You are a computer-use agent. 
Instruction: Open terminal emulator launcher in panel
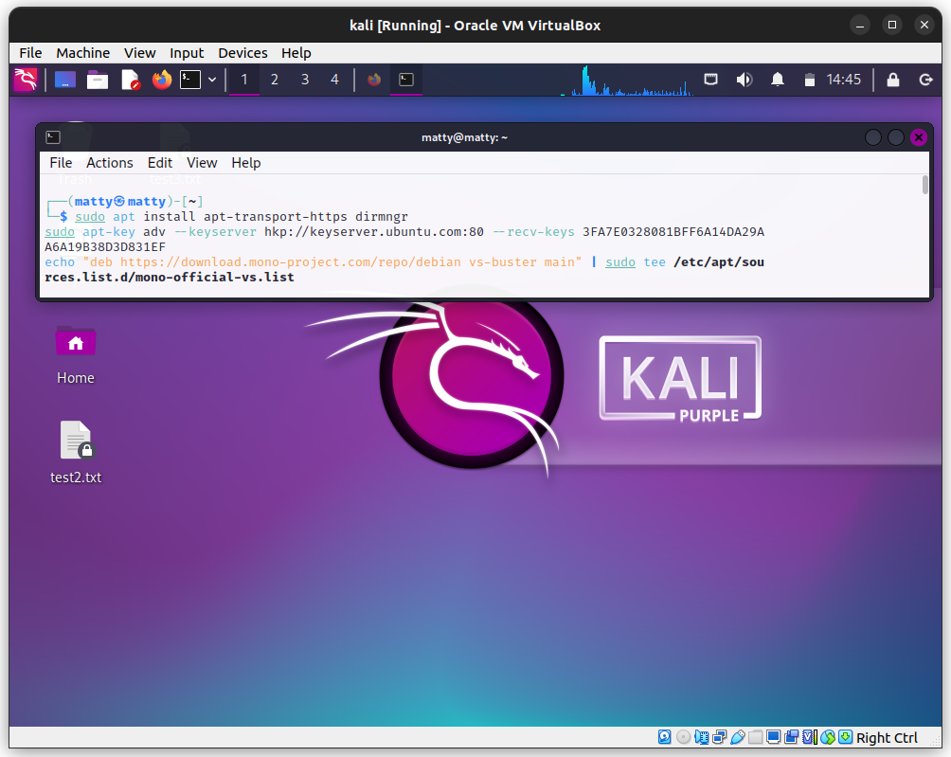(x=190, y=80)
